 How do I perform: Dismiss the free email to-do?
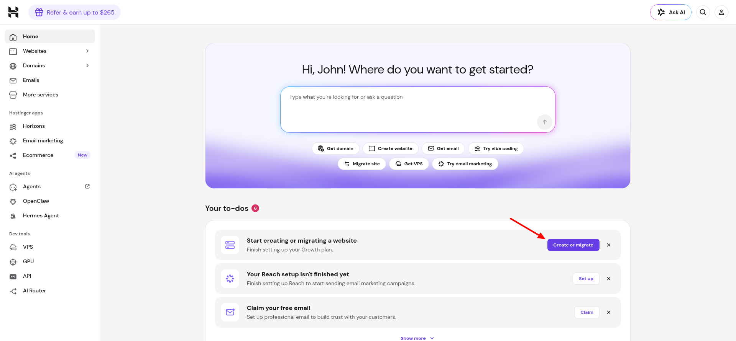click(609, 312)
